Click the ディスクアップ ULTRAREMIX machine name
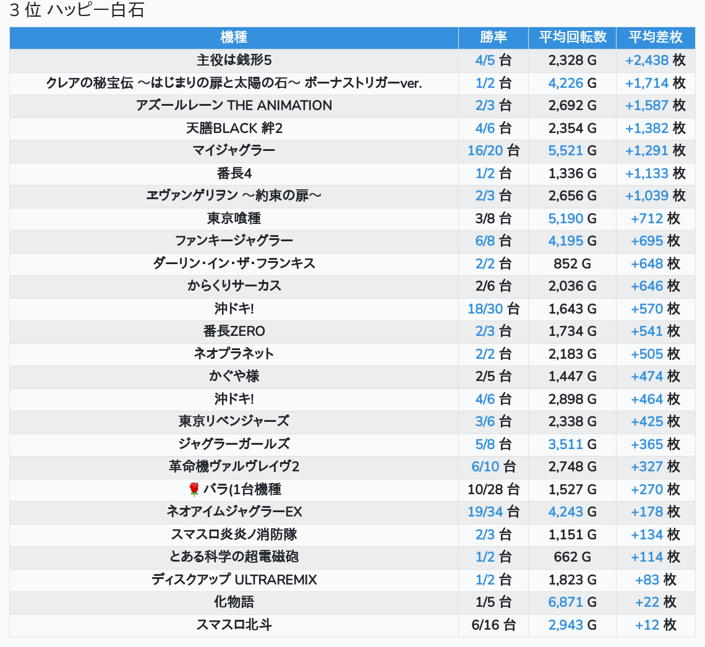This screenshot has width=705, height=647. coord(234,580)
